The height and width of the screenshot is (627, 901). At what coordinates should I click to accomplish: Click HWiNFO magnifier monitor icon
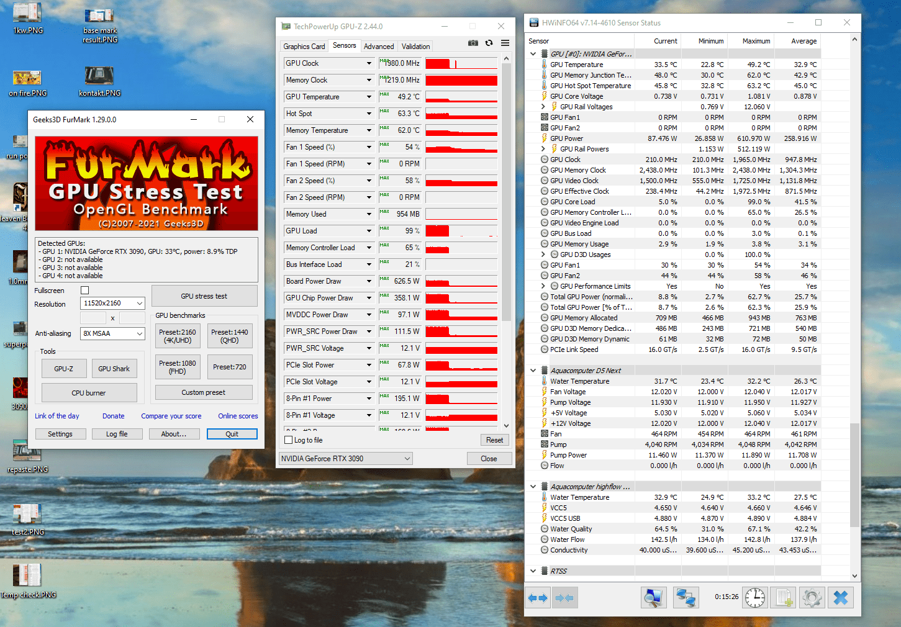653,598
